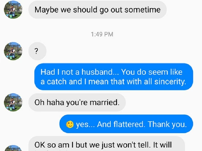
Task: Tap the profile picture next to '?' message
Action: pos(13,51)
